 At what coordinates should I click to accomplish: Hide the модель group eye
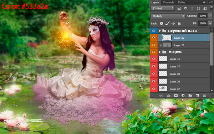coord(153,52)
